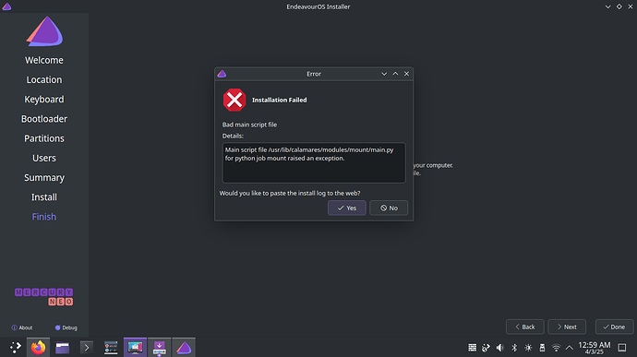Show the clock and calendar popup
Viewport: 637px width, 357px height.
(595, 348)
